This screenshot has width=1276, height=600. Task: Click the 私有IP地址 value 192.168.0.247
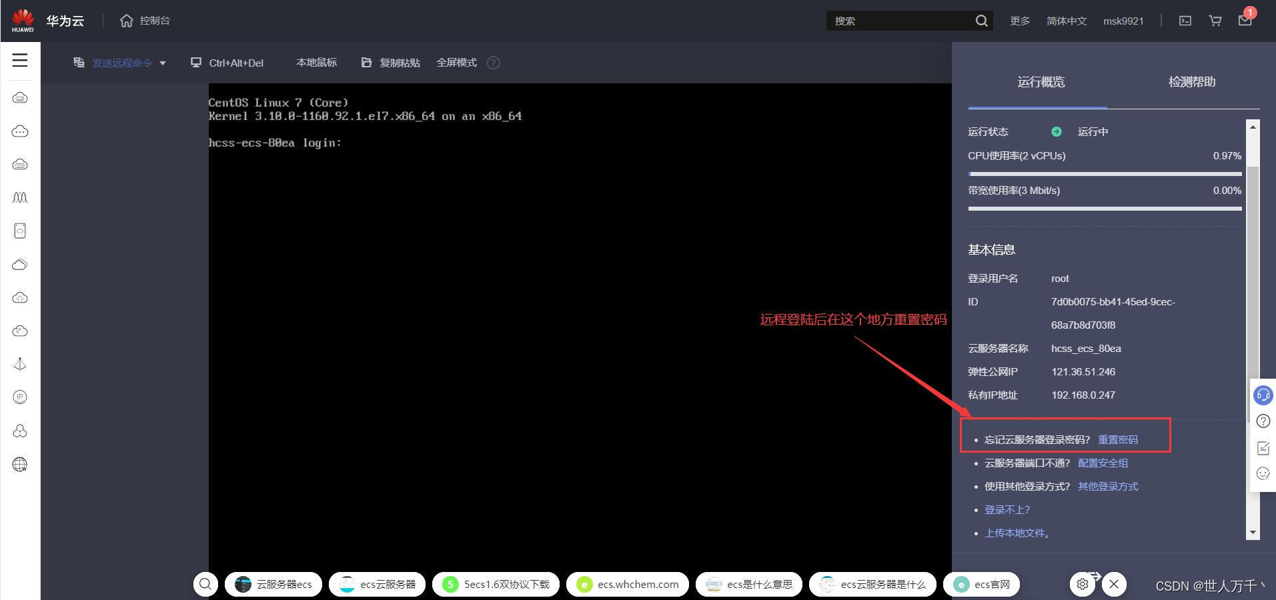click(1083, 395)
